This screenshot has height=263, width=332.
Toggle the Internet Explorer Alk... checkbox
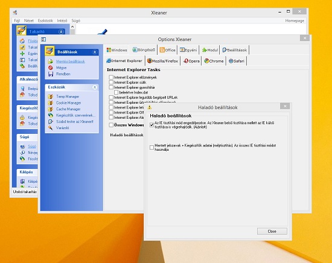click(111, 118)
